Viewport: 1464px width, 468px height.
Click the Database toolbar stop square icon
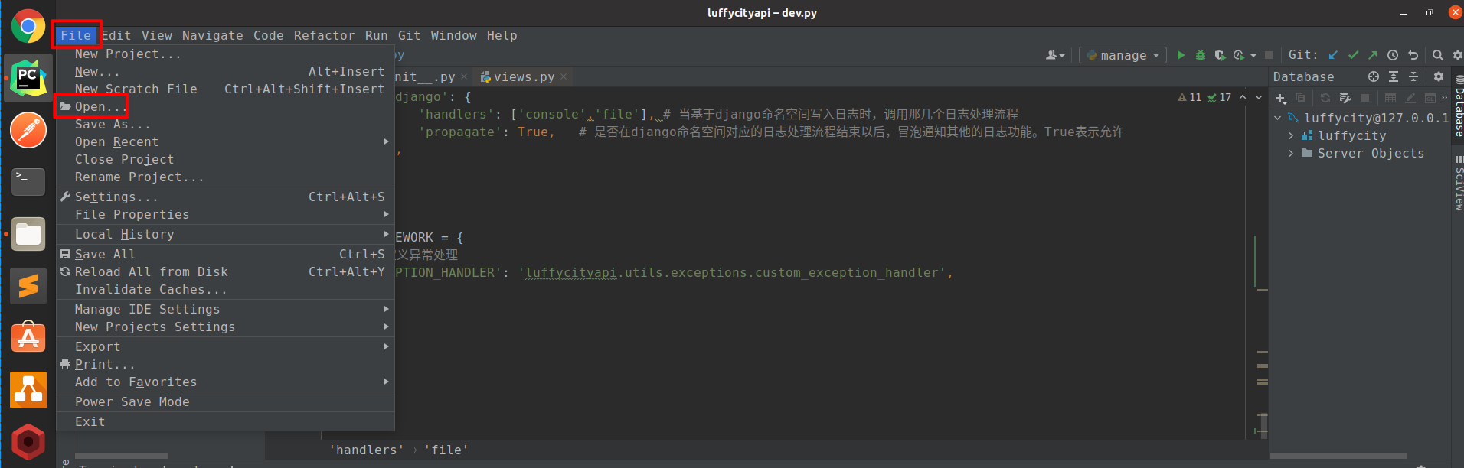click(1365, 98)
